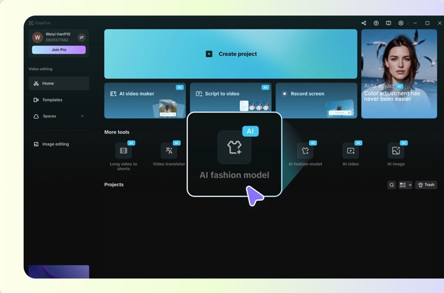Click the switch account arrows icon

click(82, 38)
